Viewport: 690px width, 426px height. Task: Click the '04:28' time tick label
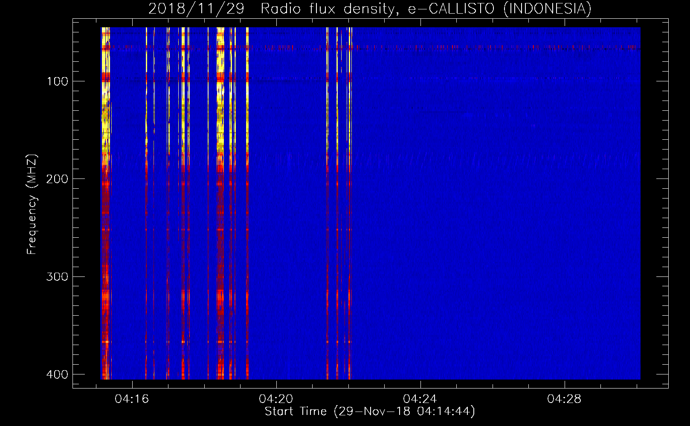(564, 399)
